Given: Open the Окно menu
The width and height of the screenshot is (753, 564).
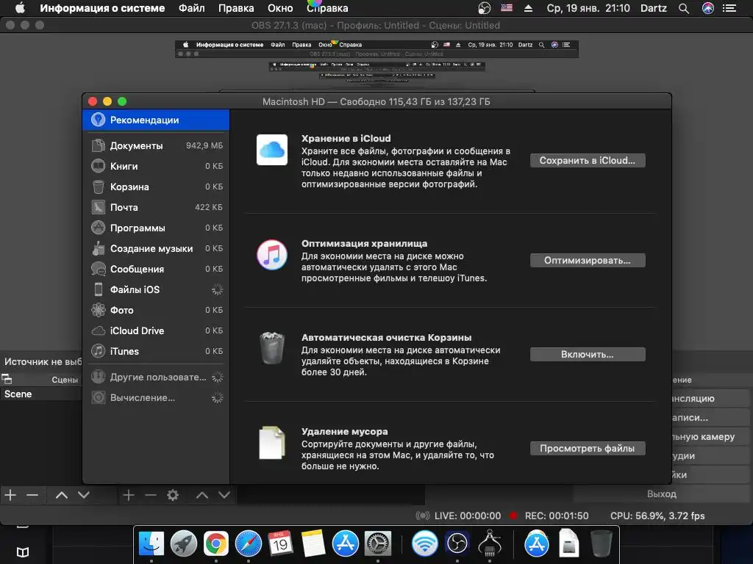Looking at the screenshot, I should 280,8.
